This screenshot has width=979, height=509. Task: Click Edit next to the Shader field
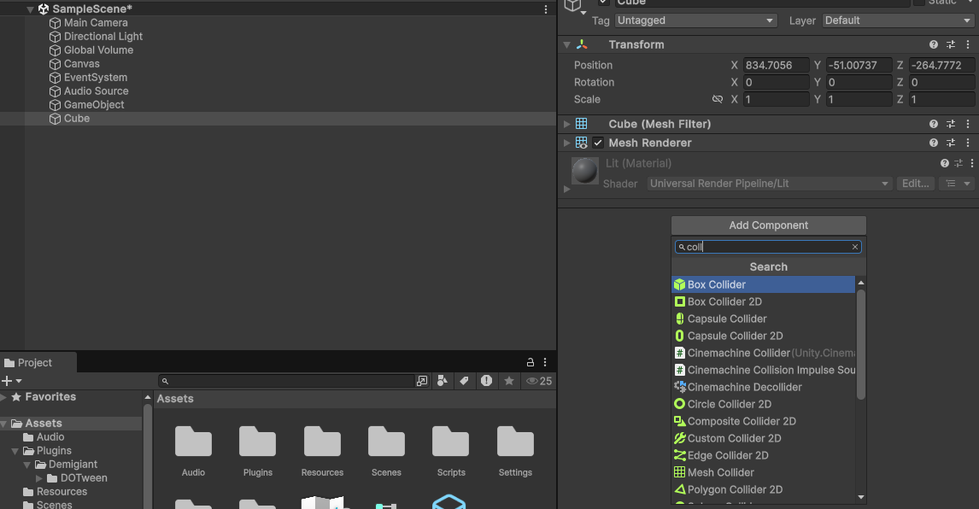pyautogui.click(x=916, y=183)
